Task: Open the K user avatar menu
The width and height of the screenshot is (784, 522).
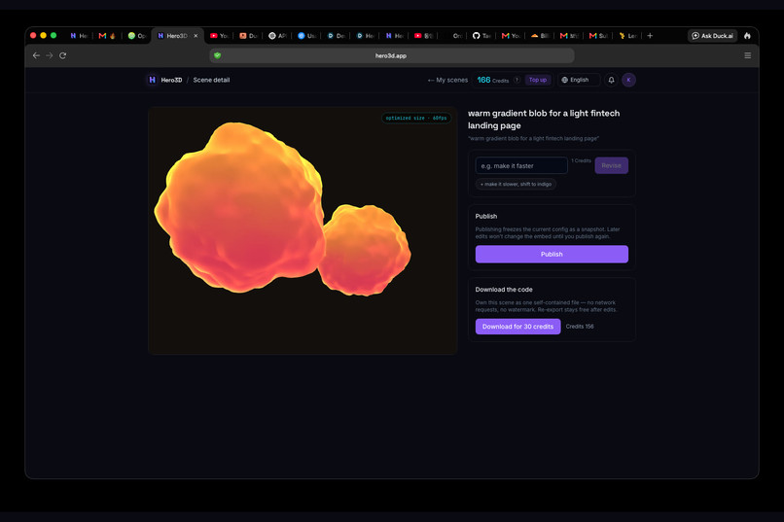Action: click(x=628, y=80)
